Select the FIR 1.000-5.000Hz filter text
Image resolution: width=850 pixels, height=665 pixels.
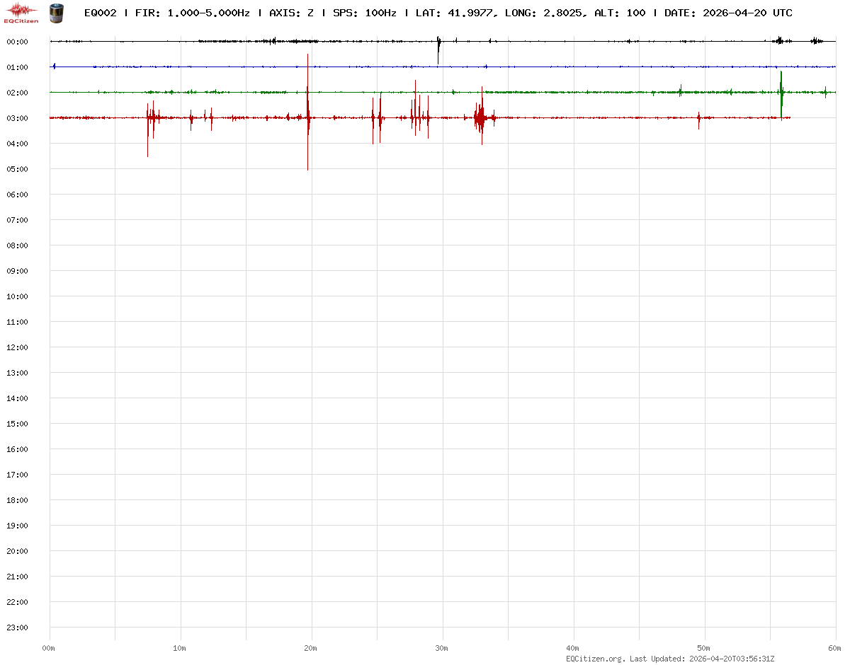192,13
